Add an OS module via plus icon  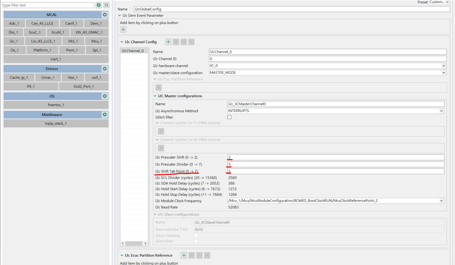point(105,96)
